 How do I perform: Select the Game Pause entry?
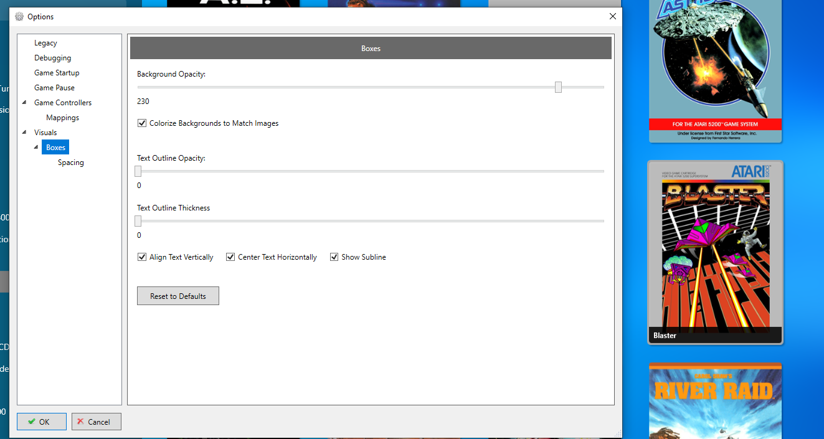click(54, 88)
